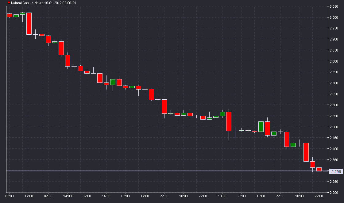Select the 2.600 price level label

(x=334, y=105)
